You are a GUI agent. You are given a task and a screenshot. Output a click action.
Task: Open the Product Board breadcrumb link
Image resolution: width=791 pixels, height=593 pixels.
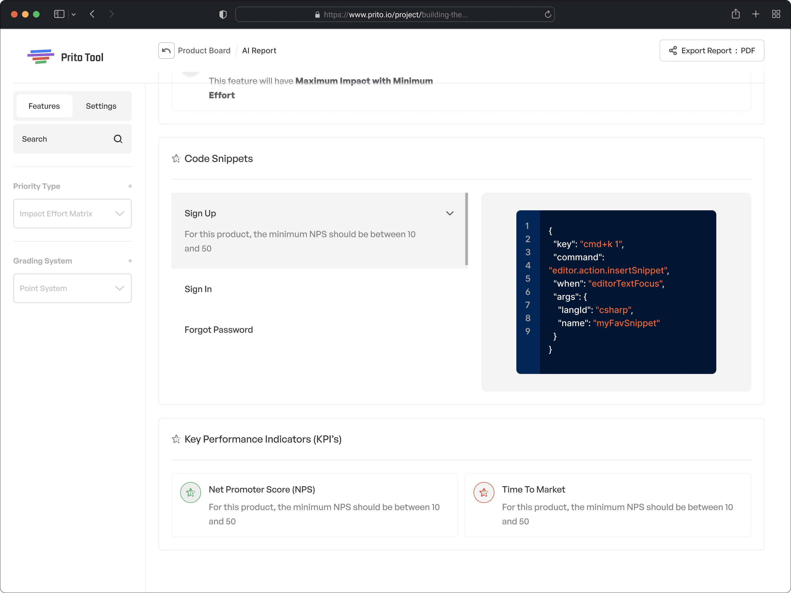(x=204, y=51)
